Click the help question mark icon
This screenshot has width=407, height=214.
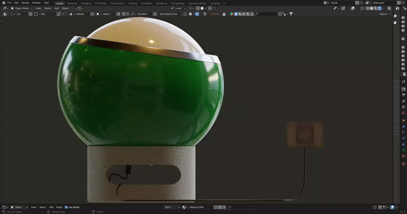(205, 14)
